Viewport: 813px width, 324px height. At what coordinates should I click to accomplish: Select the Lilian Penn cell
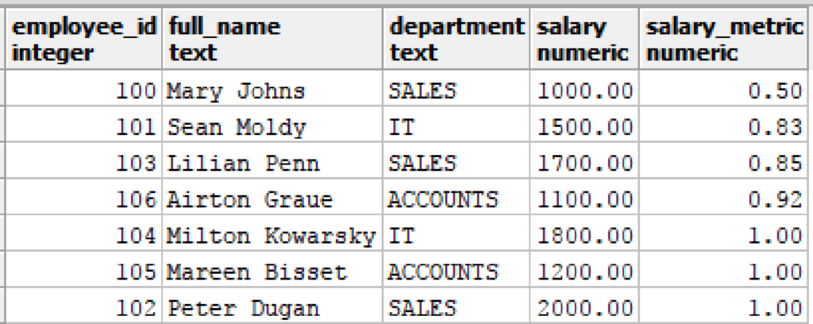(x=272, y=160)
